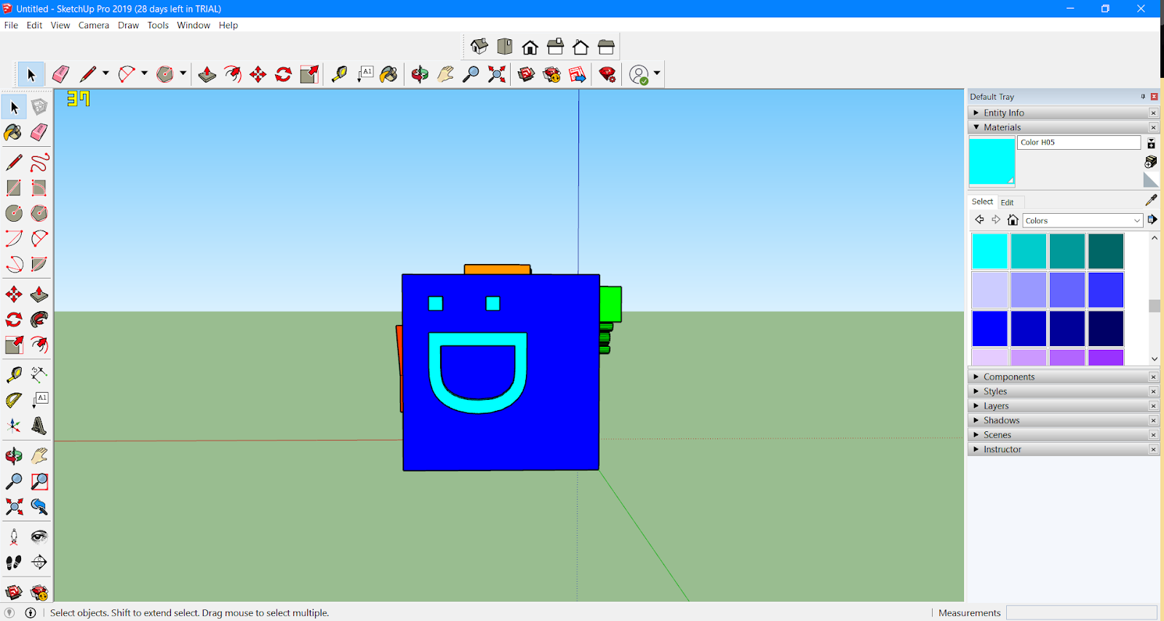The height and width of the screenshot is (621, 1164).
Task: Activate the Sample Paint eyedropper
Action: pyautogui.click(x=1151, y=200)
